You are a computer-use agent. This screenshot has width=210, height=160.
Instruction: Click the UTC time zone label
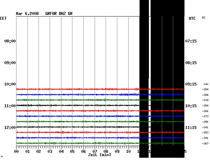[192, 18]
